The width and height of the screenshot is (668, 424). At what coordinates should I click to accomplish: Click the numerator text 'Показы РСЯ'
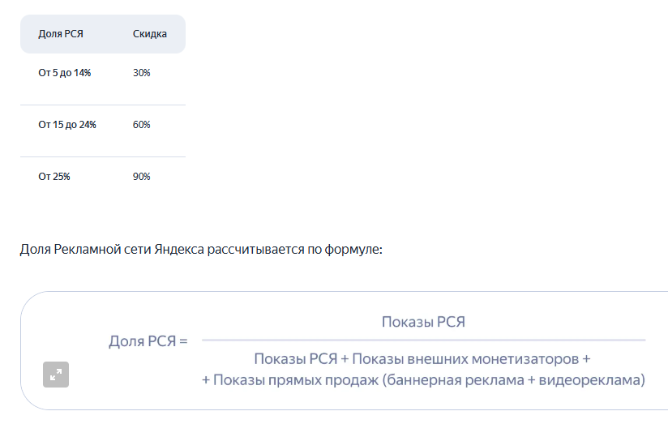423,322
